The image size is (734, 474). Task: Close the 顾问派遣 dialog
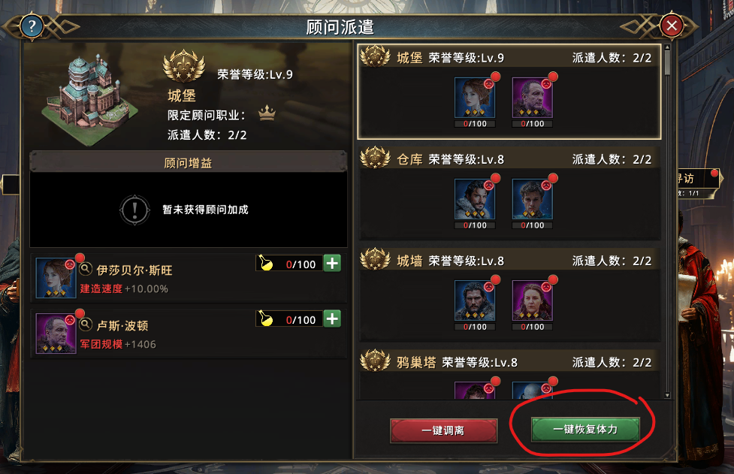672,26
